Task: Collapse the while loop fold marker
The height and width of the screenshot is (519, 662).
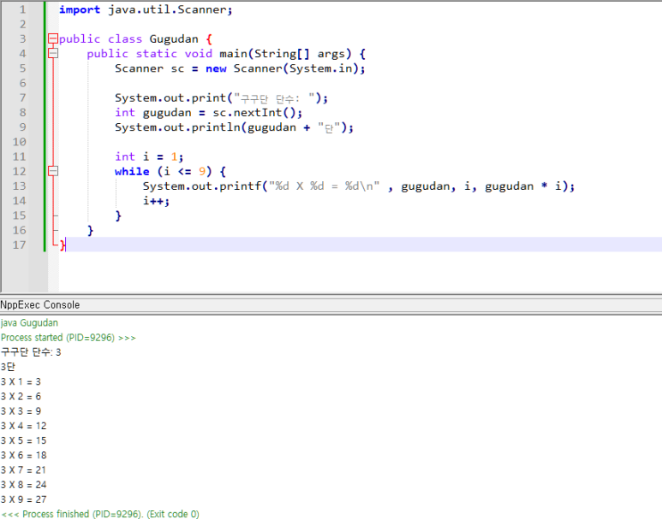Action: [53, 171]
